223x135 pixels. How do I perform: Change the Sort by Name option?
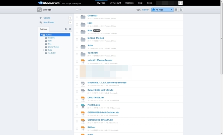pos(146,10)
